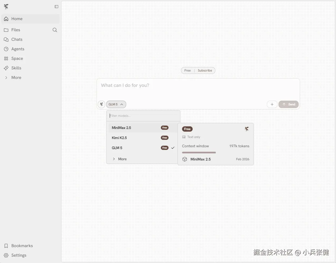The width and height of the screenshot is (336, 263).
Task: Click the Skills sparkle icon
Action: coord(6,68)
